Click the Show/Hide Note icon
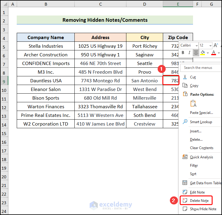The width and height of the screenshot is (222, 215). coord(185,209)
